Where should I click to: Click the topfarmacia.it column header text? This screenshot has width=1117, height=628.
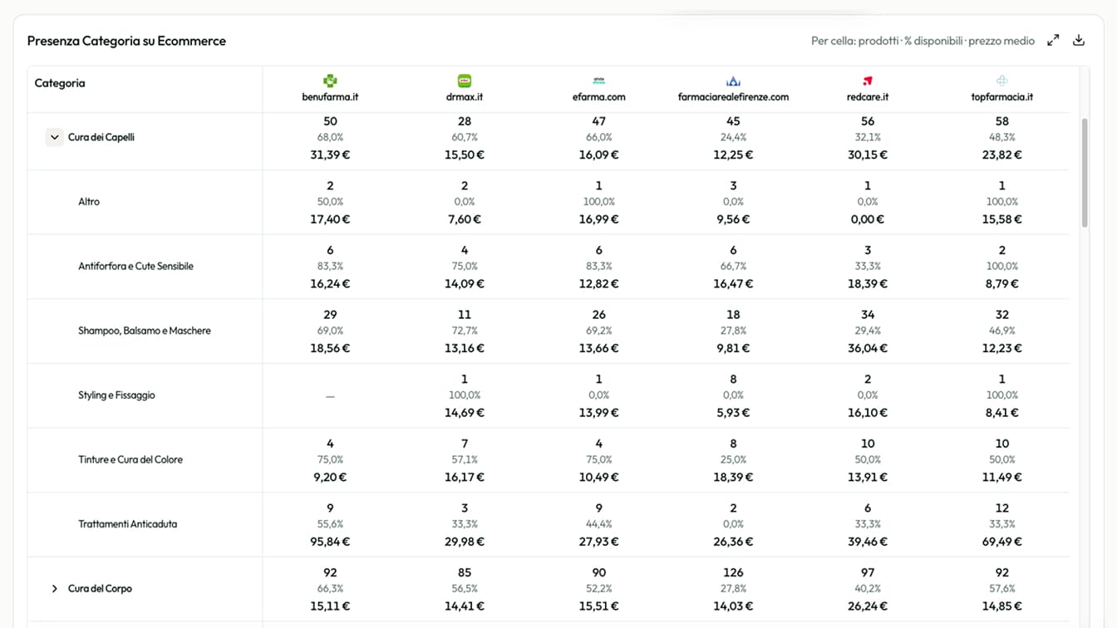pyautogui.click(x=1001, y=96)
